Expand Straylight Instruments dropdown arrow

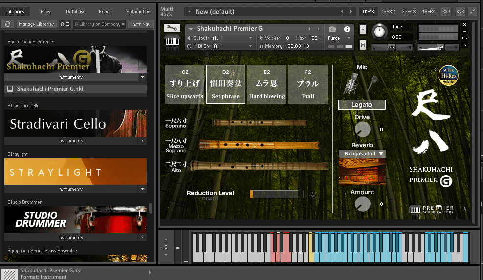coord(142,189)
